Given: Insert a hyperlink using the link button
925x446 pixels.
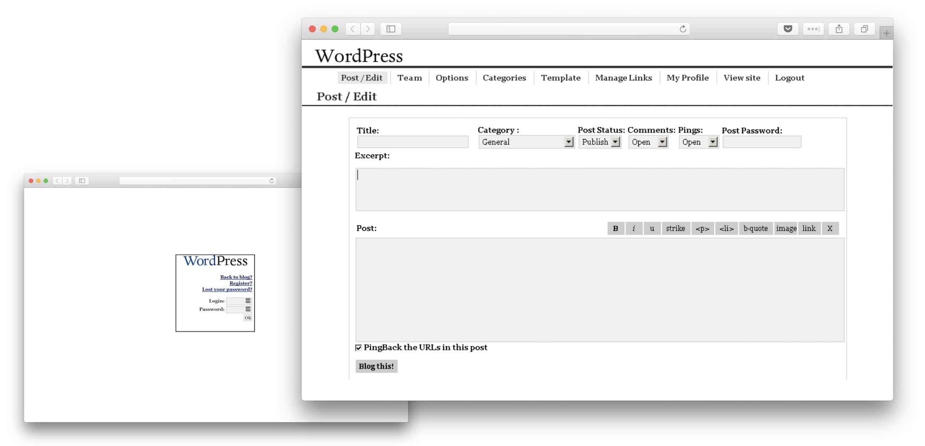Looking at the screenshot, I should tap(809, 228).
